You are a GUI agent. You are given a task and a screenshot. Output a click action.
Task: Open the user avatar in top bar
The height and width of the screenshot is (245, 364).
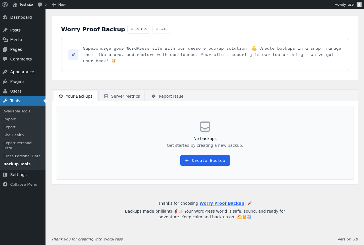click(359, 4)
